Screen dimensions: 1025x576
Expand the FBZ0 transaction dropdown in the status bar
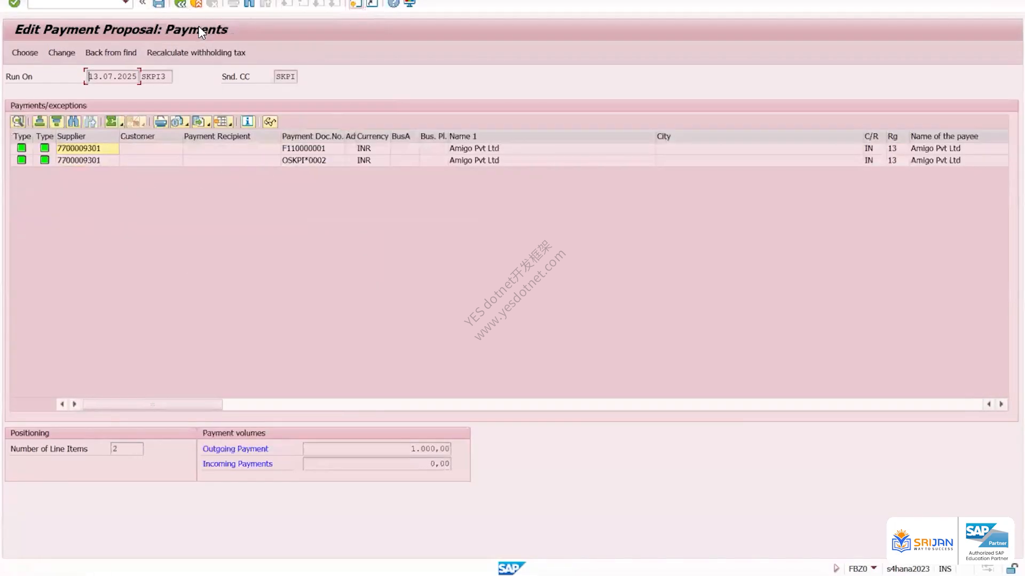coord(874,568)
